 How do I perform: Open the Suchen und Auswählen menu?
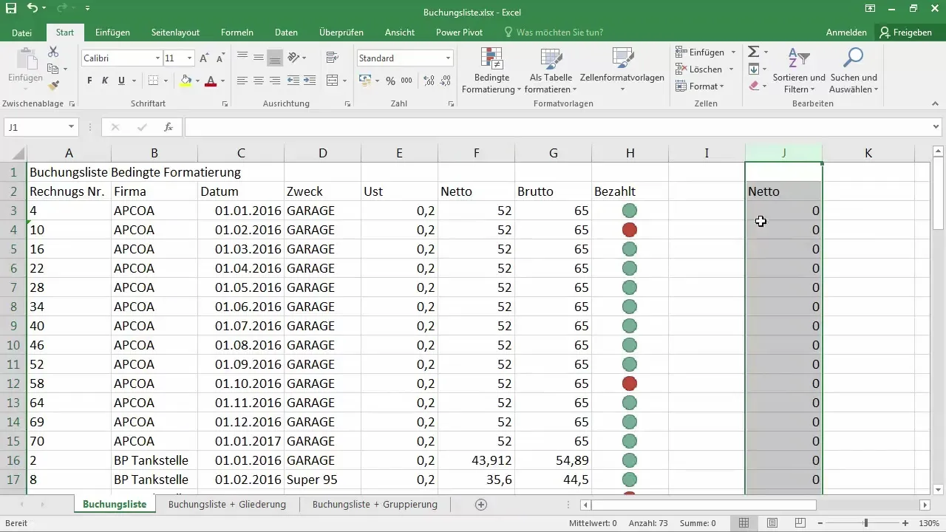[854, 71]
